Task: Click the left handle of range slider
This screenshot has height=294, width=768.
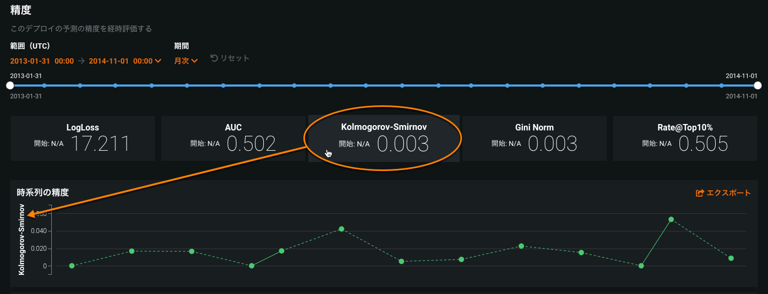Action: point(10,86)
